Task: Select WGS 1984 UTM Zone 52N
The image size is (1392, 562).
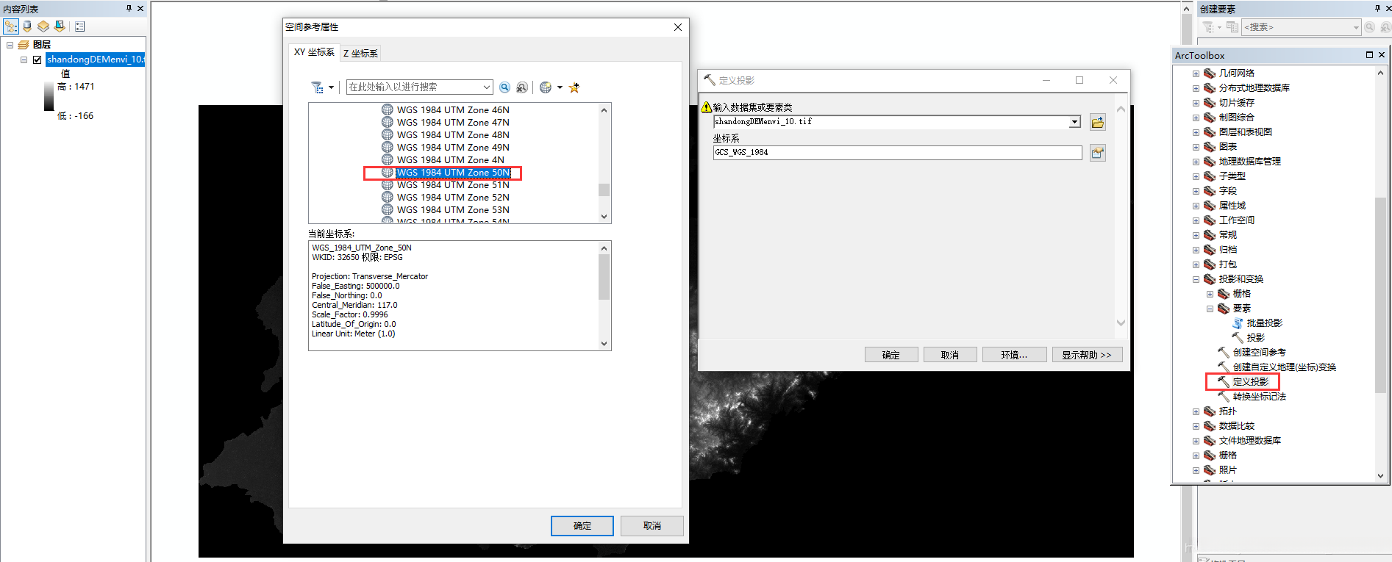Action: click(x=453, y=197)
